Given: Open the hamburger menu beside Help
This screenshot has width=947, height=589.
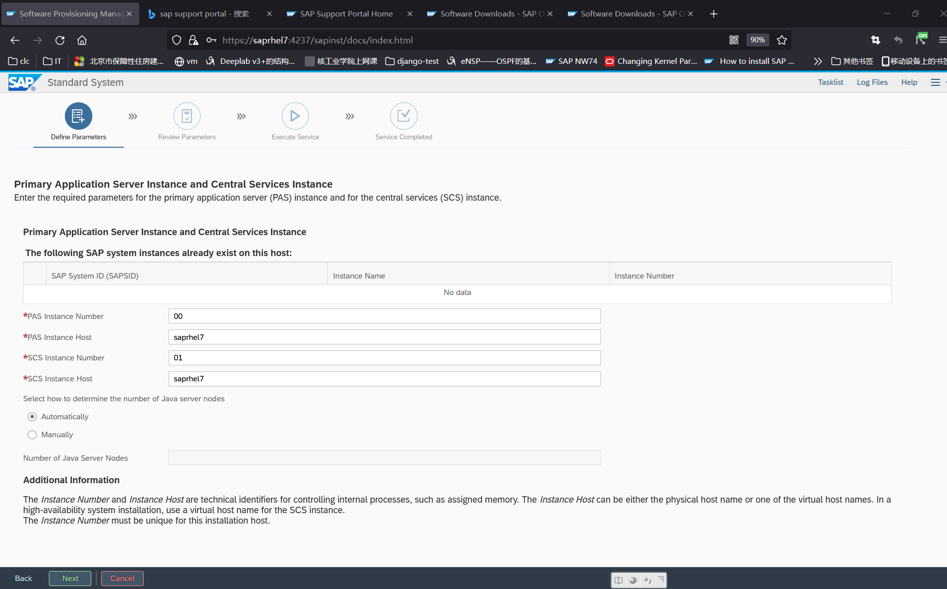Looking at the screenshot, I should [x=936, y=82].
